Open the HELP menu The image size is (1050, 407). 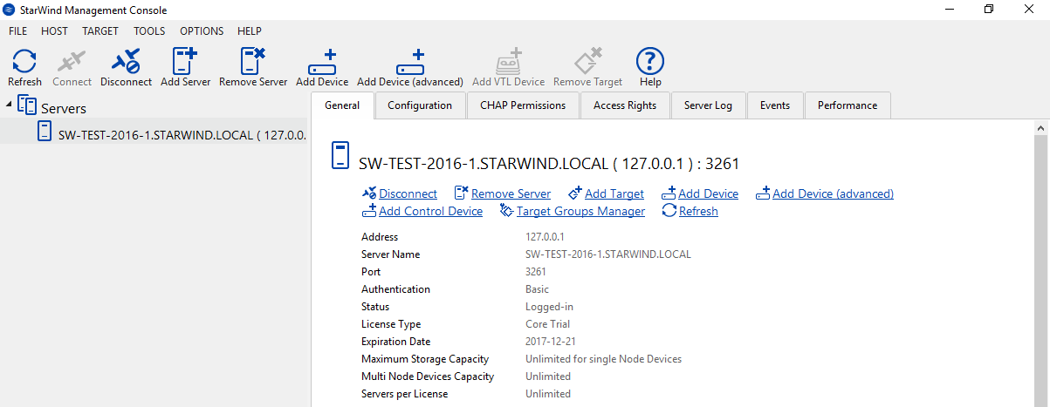click(250, 31)
